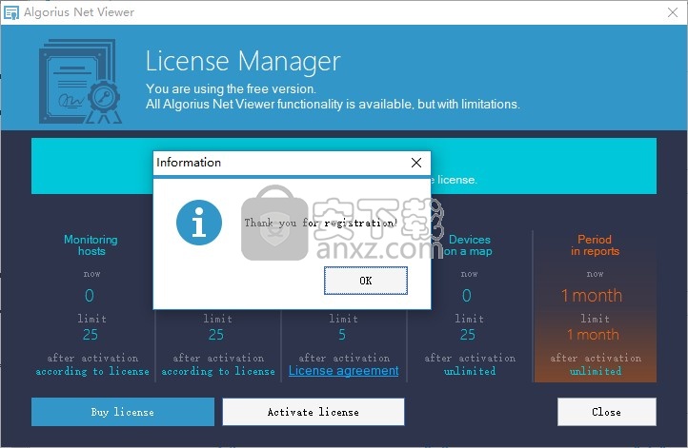Click the 'Monitoring hosts' heading
The image size is (688, 448).
coord(91,245)
